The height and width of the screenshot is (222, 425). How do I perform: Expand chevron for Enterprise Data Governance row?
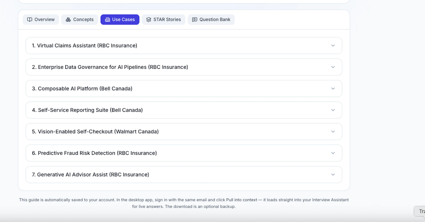(333, 67)
